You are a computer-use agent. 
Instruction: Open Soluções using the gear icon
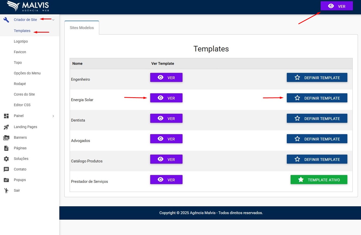(x=6, y=159)
